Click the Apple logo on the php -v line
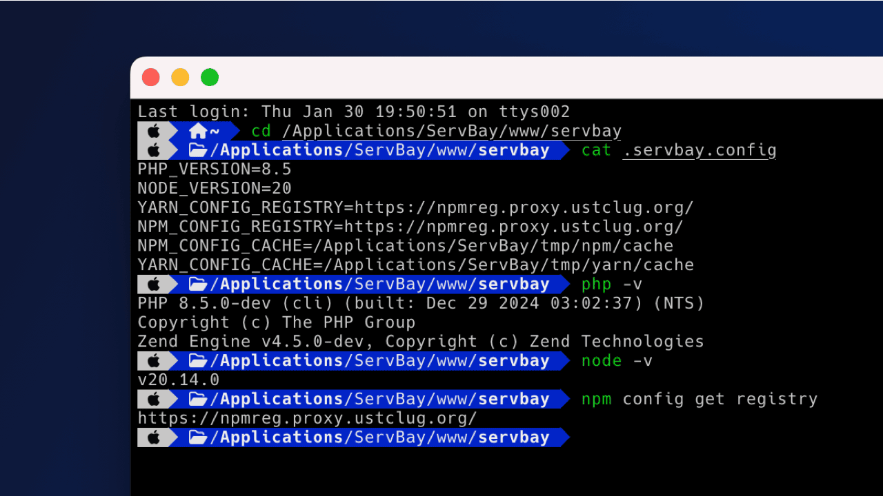Viewport: 883px width, 496px height. click(x=153, y=284)
